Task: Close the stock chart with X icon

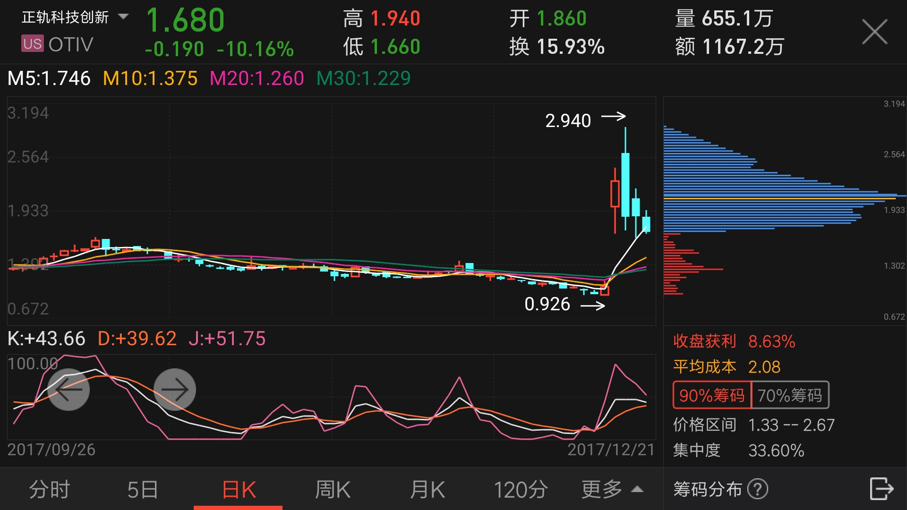Action: click(874, 32)
